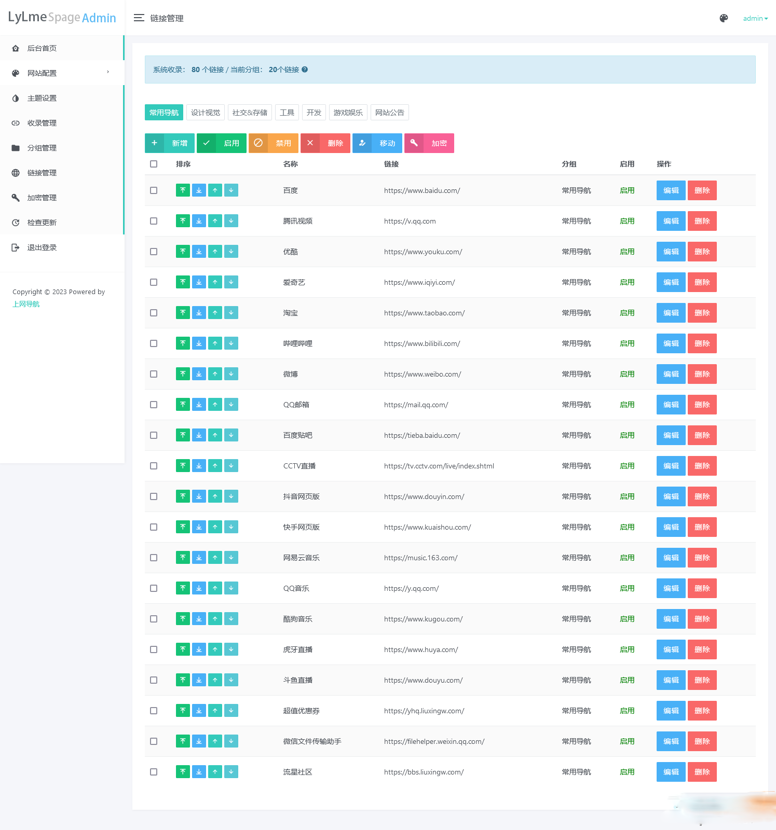Click 编辑 button for 哔哩哔哩 row
Image resolution: width=776 pixels, height=830 pixels.
[671, 343]
